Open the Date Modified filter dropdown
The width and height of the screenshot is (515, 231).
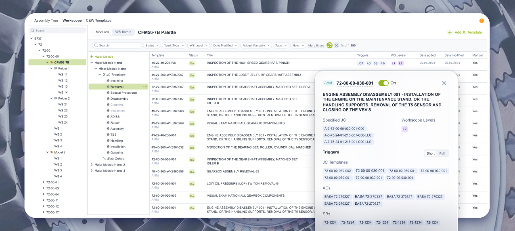tap(225, 46)
